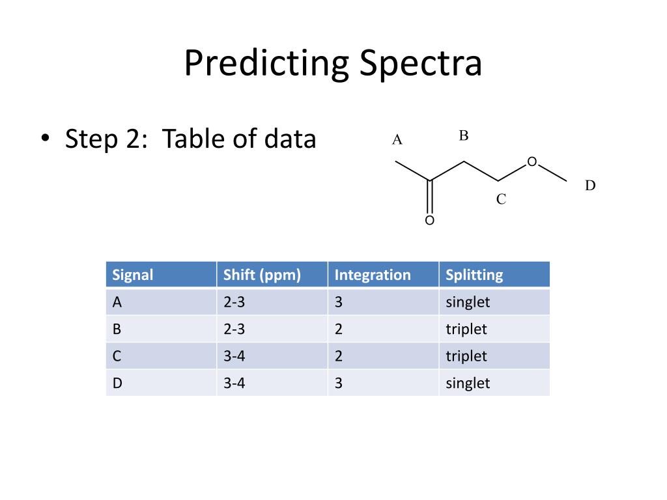This screenshot has height=500, width=667.
Task: Click the triplet cell in row B
Action: click(494, 329)
